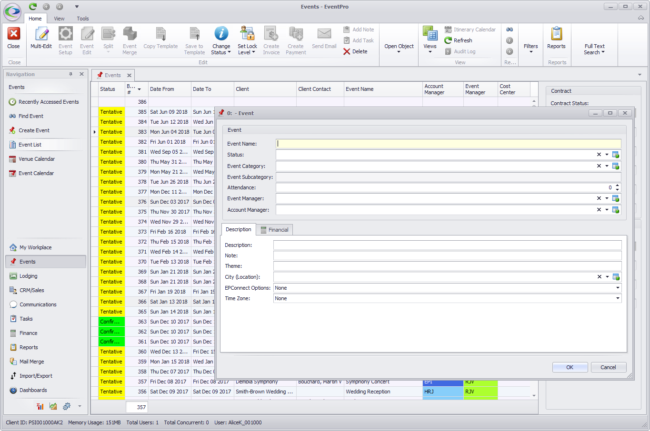Expand the Account Manager dropdown arrow
This screenshot has width=650, height=431.
pyautogui.click(x=607, y=210)
